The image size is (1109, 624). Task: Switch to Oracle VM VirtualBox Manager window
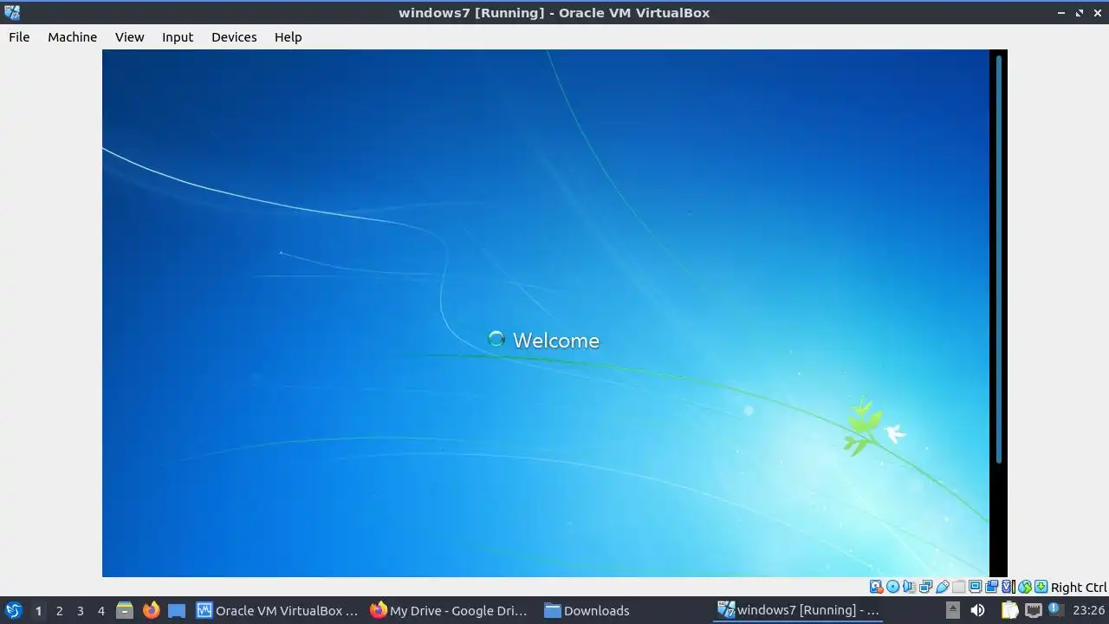pos(277,610)
